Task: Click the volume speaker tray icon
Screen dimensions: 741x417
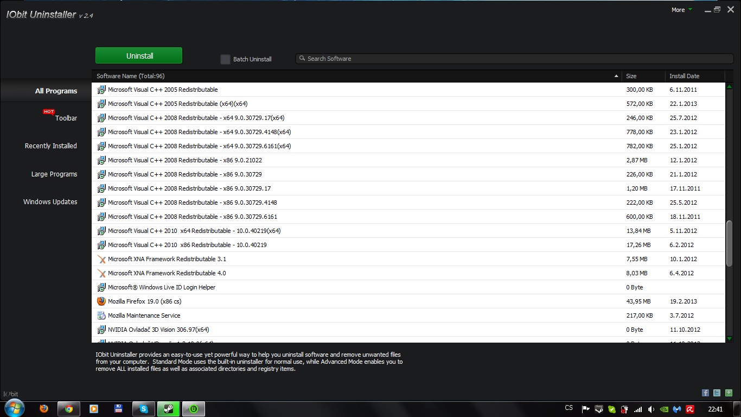Action: point(651,409)
